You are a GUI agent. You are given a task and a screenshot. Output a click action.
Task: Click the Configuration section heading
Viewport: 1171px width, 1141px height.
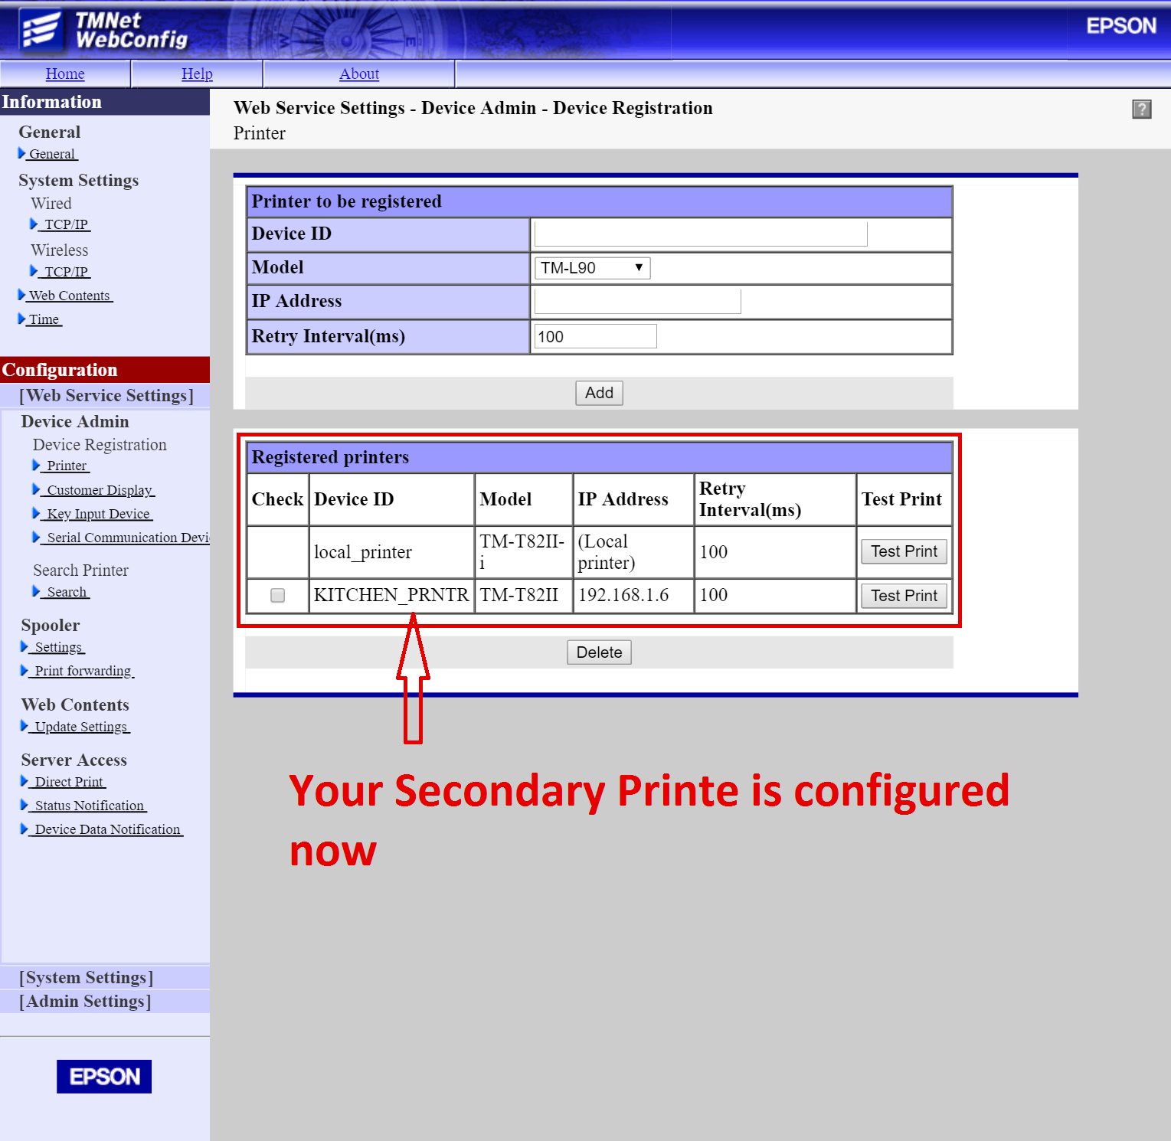[105, 370]
